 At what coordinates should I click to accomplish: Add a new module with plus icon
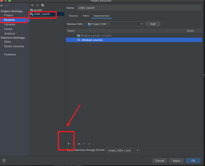[32, 5]
